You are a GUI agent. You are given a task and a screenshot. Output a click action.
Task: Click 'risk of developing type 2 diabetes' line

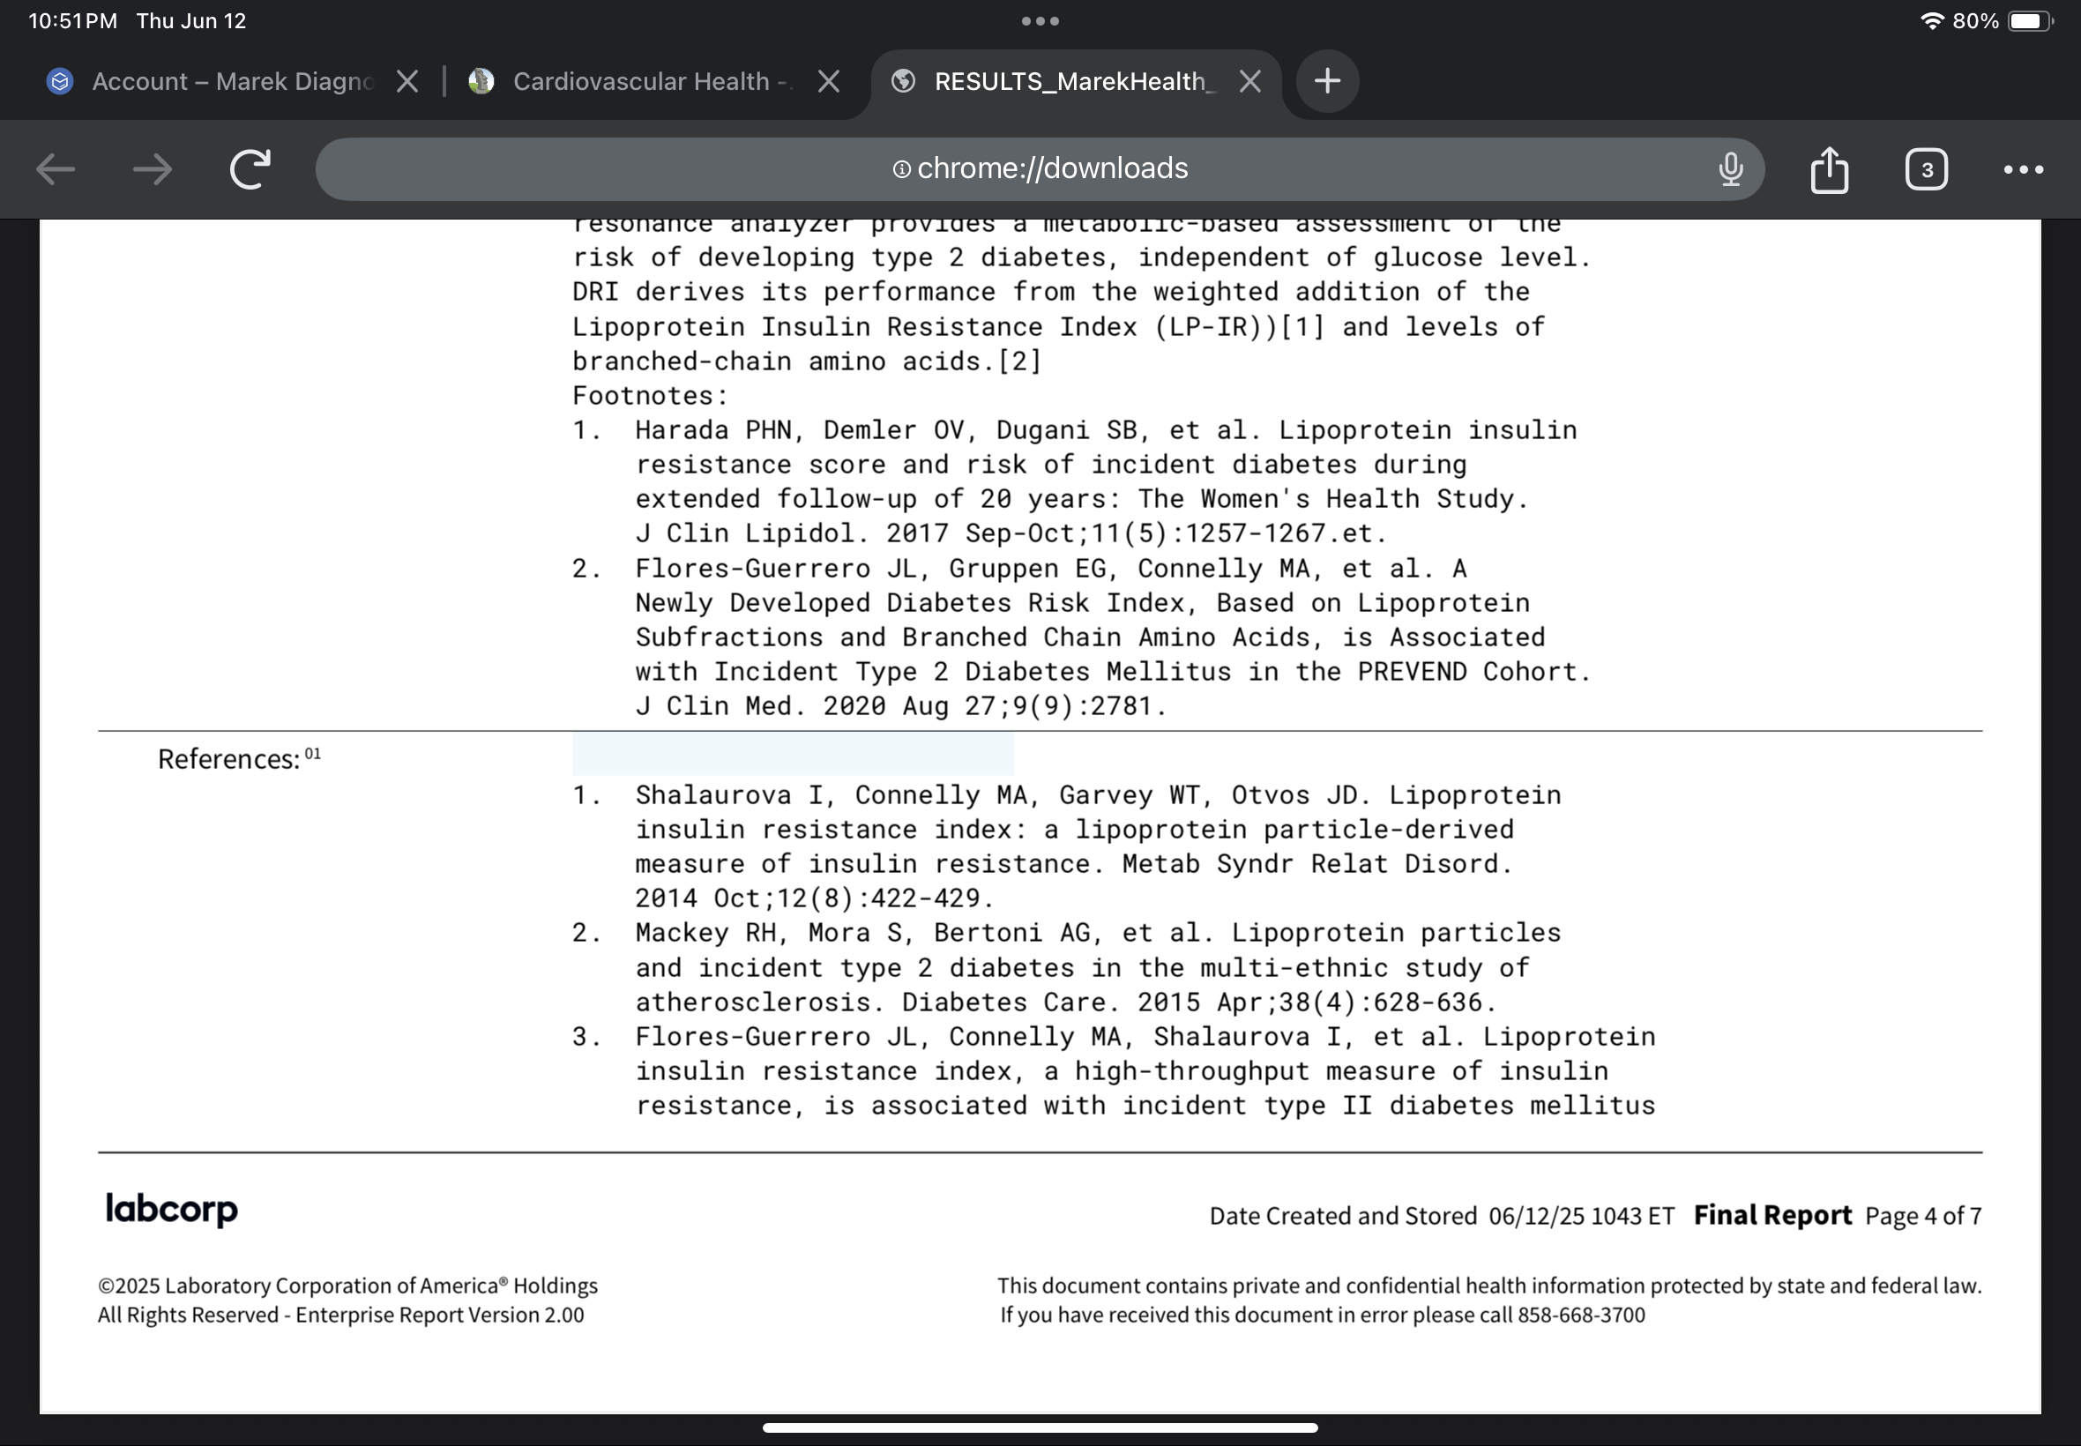1082,258
